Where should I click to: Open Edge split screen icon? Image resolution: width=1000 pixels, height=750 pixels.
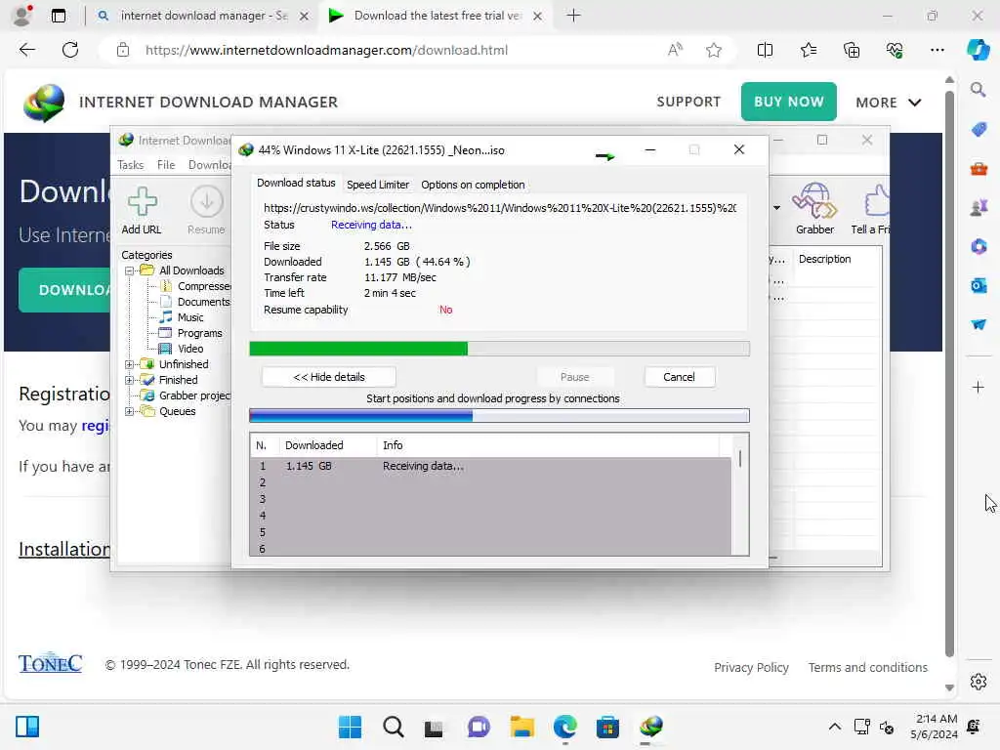tap(765, 51)
